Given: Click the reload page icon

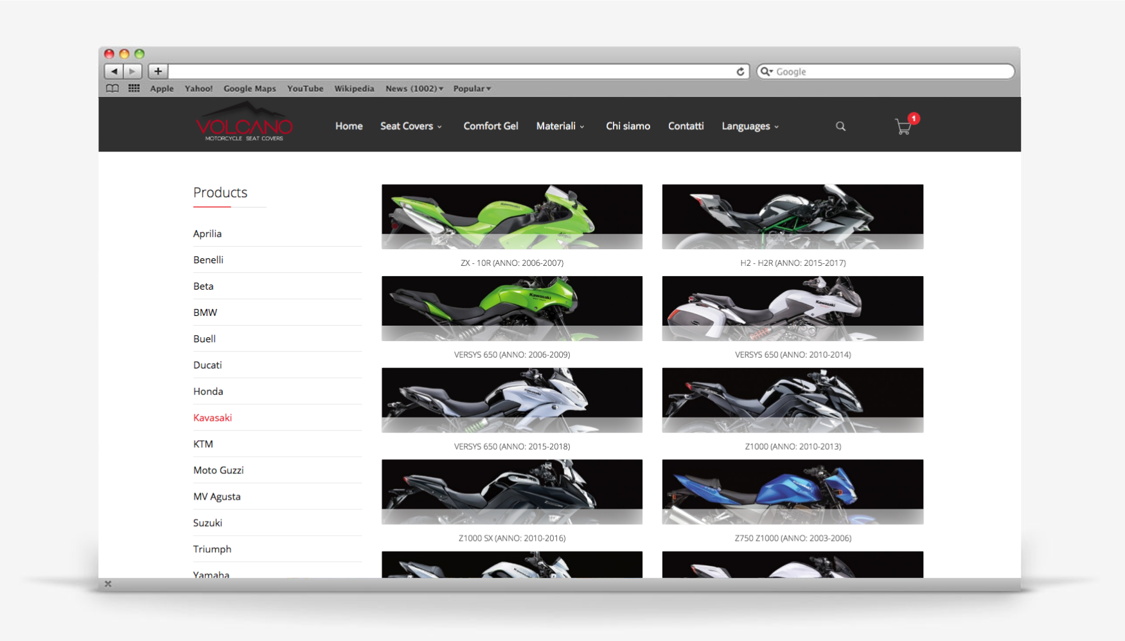Looking at the screenshot, I should (740, 71).
